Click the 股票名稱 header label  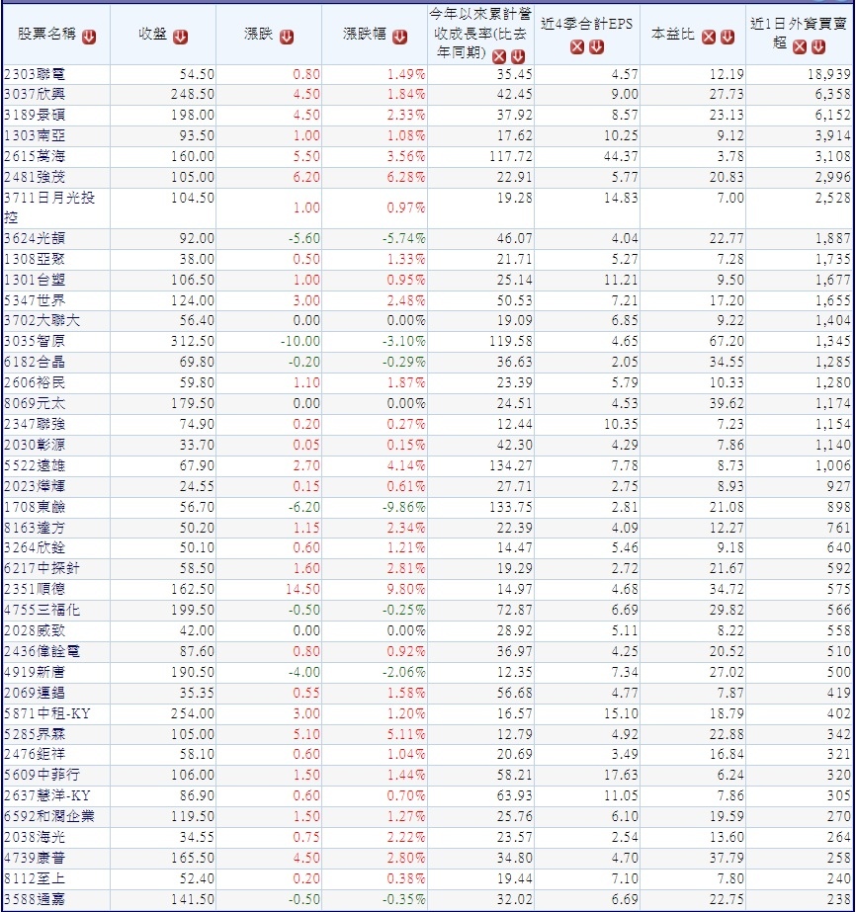(x=46, y=34)
